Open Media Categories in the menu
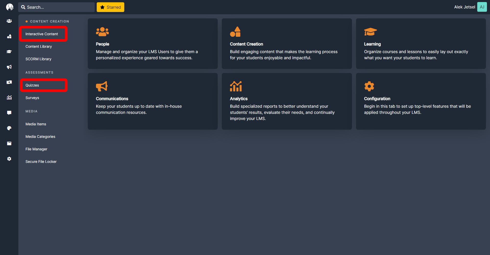490x255 pixels. click(40, 137)
